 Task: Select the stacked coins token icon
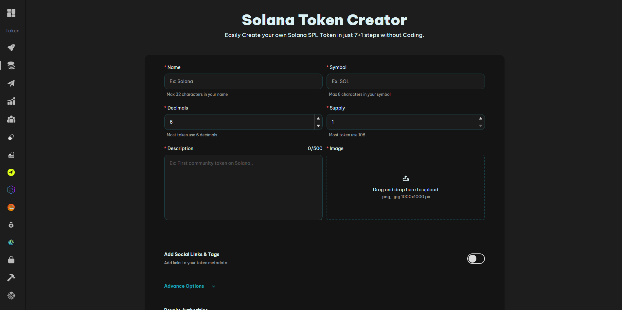(11, 65)
